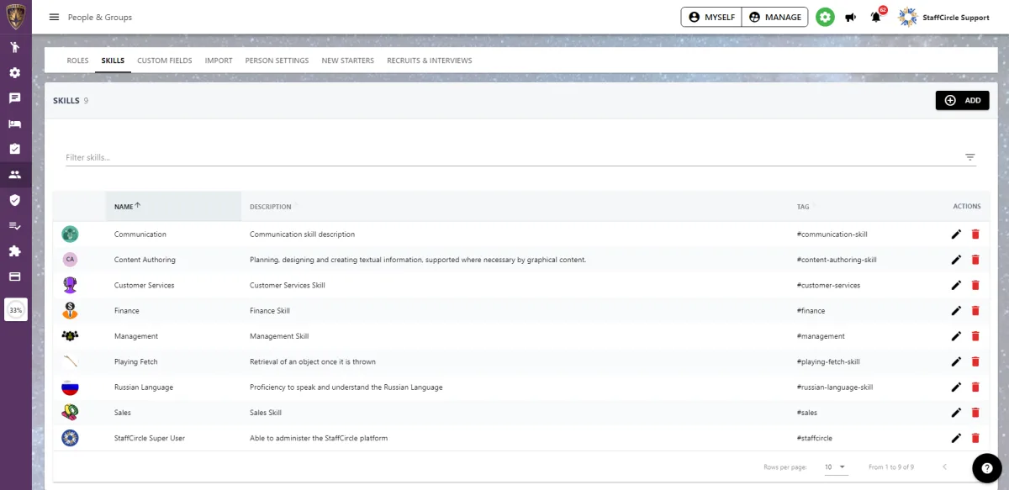Delete the Russian Language skill
Viewport: 1009px width, 490px height.
(x=975, y=387)
